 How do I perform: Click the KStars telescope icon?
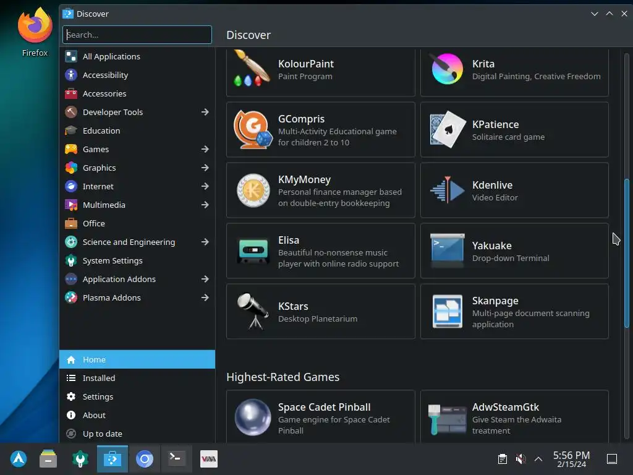253,311
